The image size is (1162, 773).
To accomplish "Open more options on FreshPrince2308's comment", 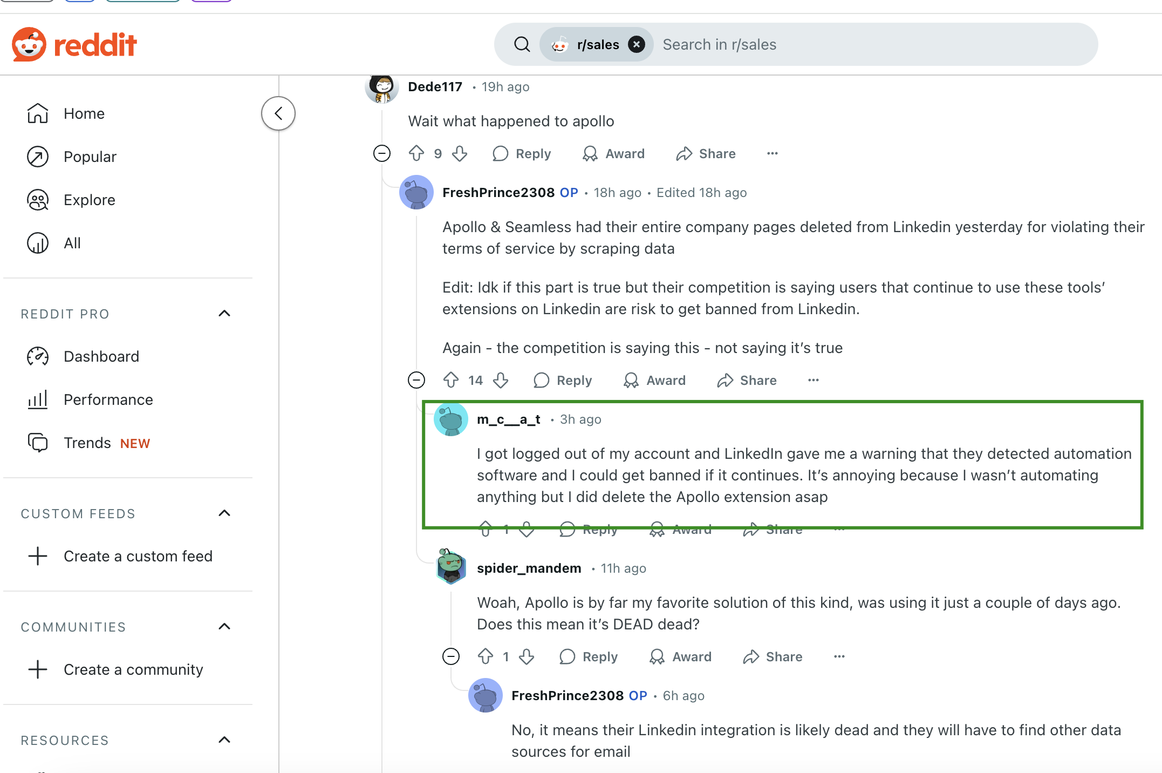I will [x=813, y=380].
